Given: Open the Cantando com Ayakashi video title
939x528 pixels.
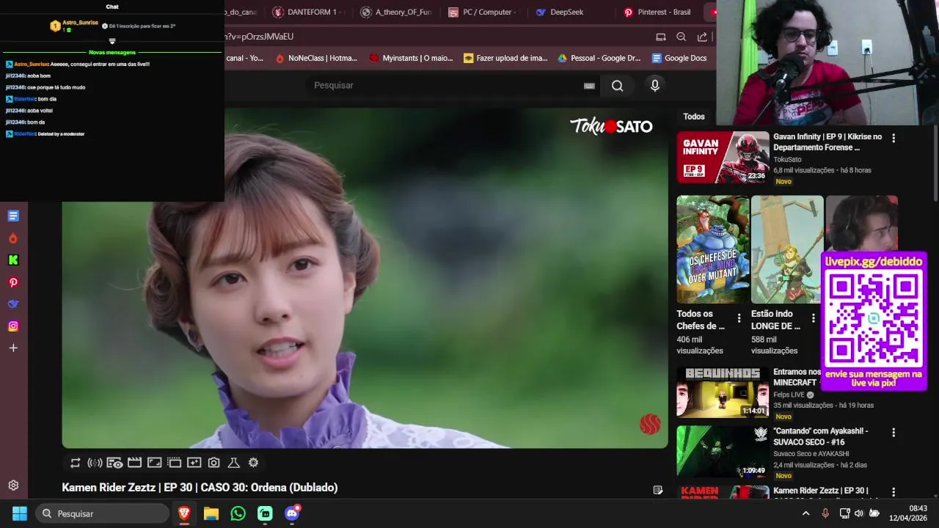Looking at the screenshot, I should point(820,436).
